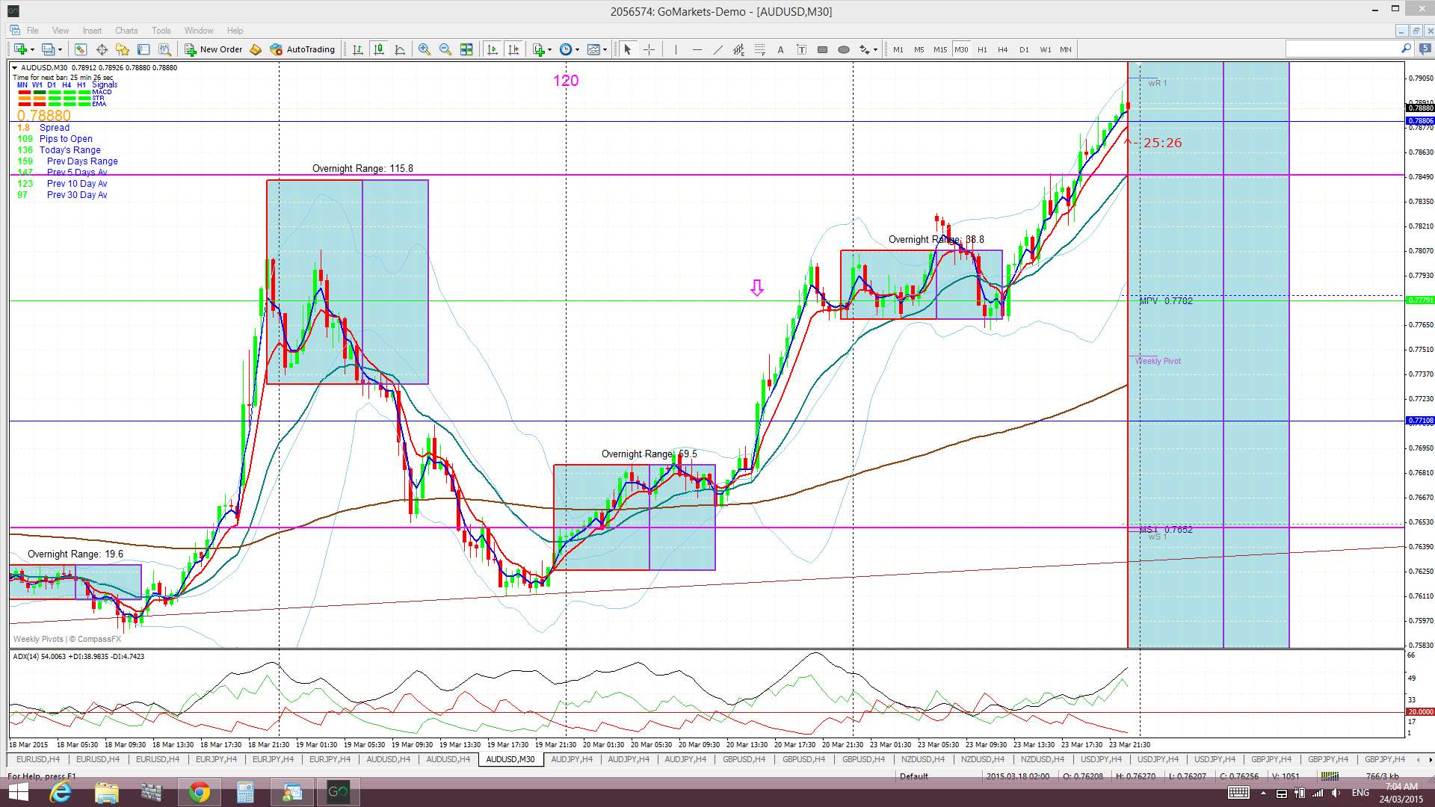Switch to the GBPUSD,H4 chart tab
The width and height of the screenshot is (1435, 807).
coord(744,759)
